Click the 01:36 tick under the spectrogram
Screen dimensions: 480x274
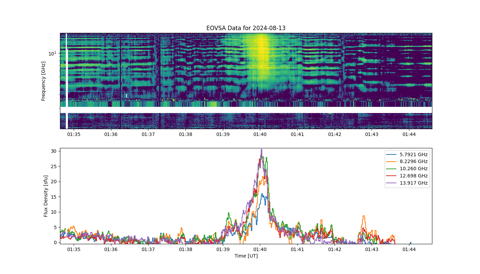click(x=111, y=135)
